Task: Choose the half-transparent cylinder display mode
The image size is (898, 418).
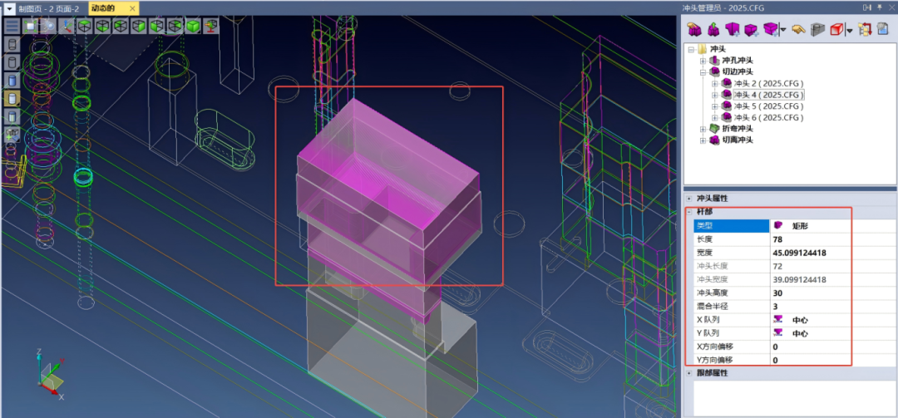Action: [12, 116]
